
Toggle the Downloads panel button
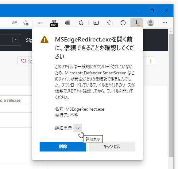pos(137,23)
